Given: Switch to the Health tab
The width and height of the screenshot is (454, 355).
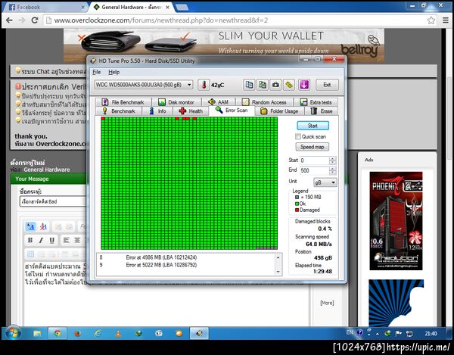Looking at the screenshot, I should 191,111.
